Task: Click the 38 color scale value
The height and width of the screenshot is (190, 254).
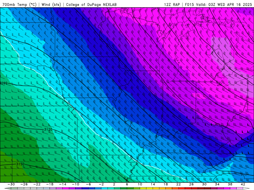Action: click(x=230, y=184)
